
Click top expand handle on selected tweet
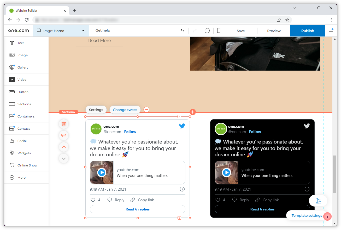click(x=179, y=116)
